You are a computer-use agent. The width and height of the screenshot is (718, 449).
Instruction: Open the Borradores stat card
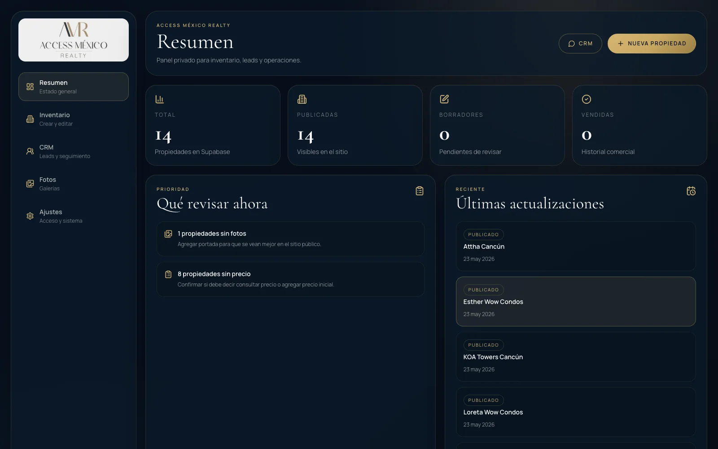[x=497, y=125]
